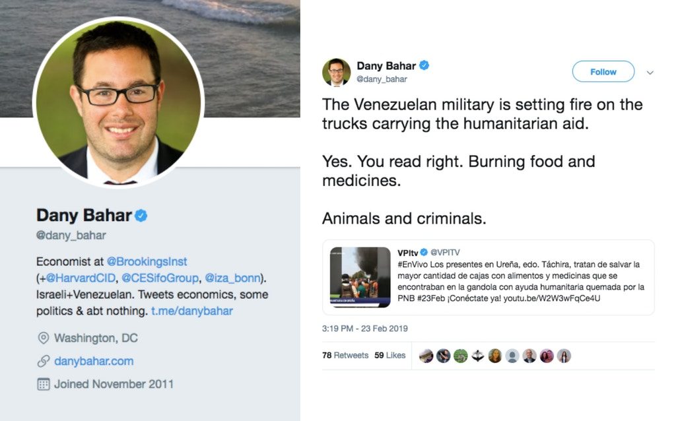View the 59 Likes list
The width and height of the screenshot is (676, 421).
pyautogui.click(x=390, y=356)
